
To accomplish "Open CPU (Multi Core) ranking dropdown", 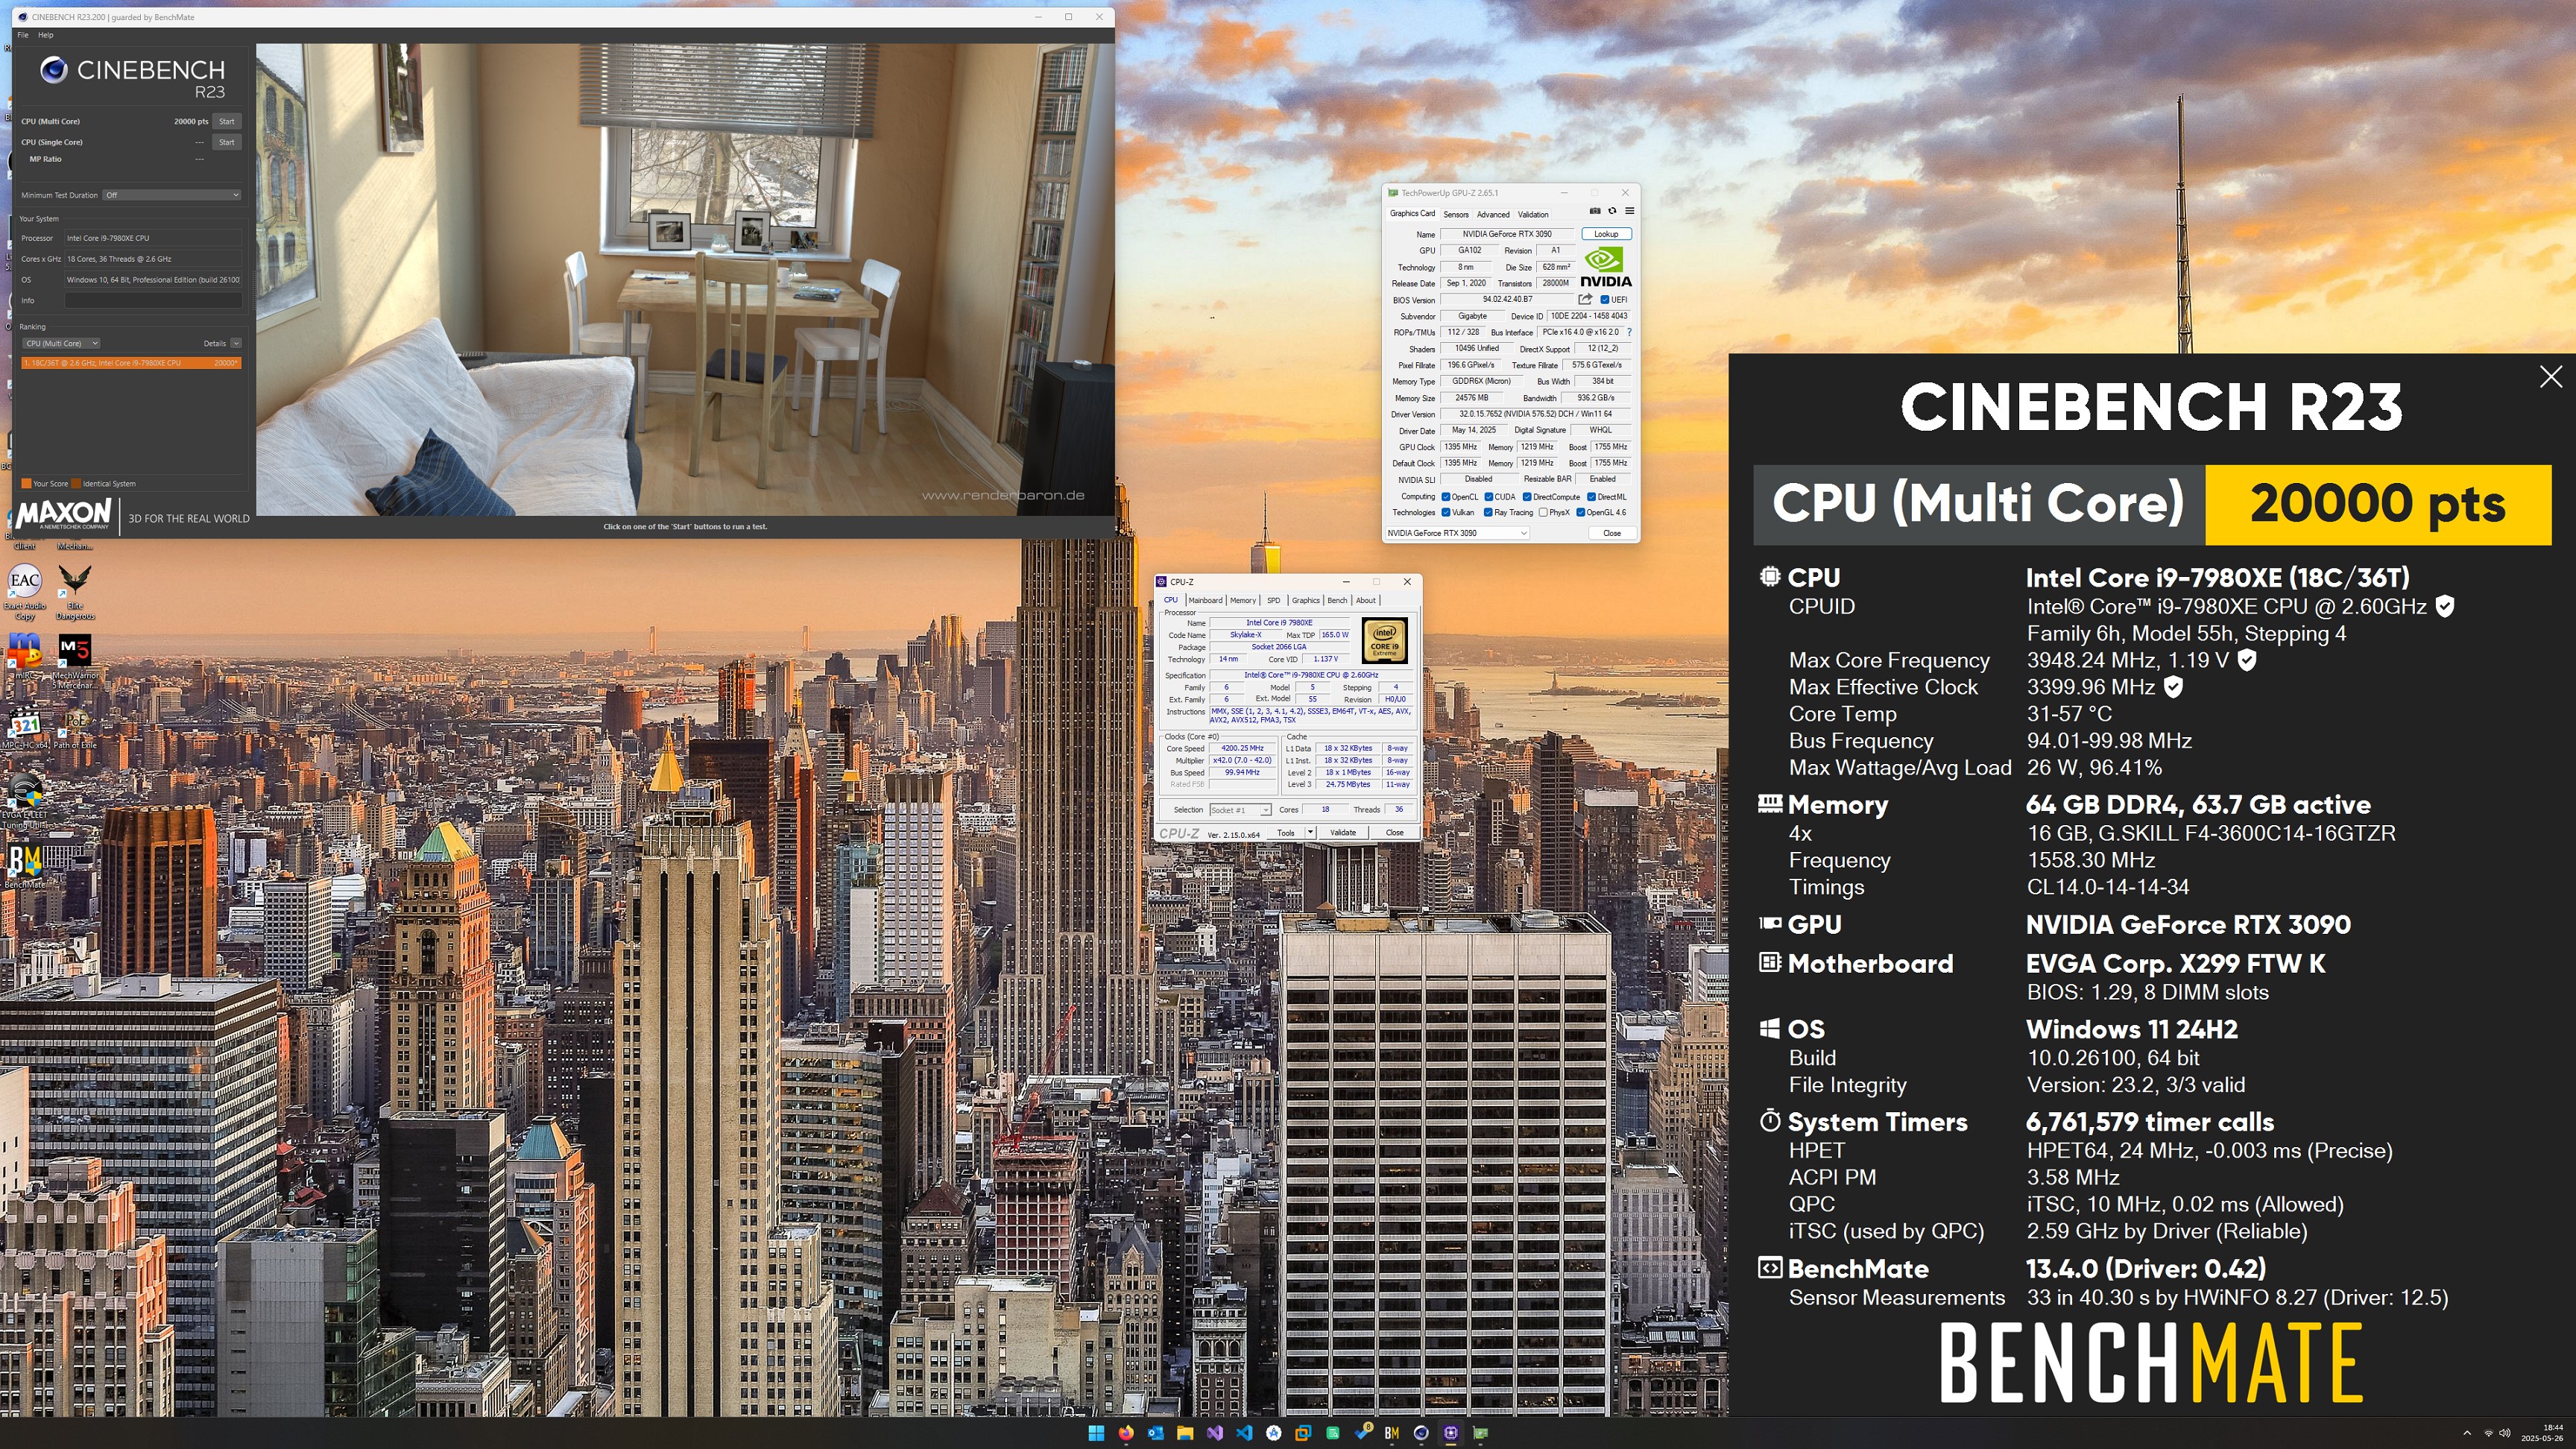I will tap(61, 344).
